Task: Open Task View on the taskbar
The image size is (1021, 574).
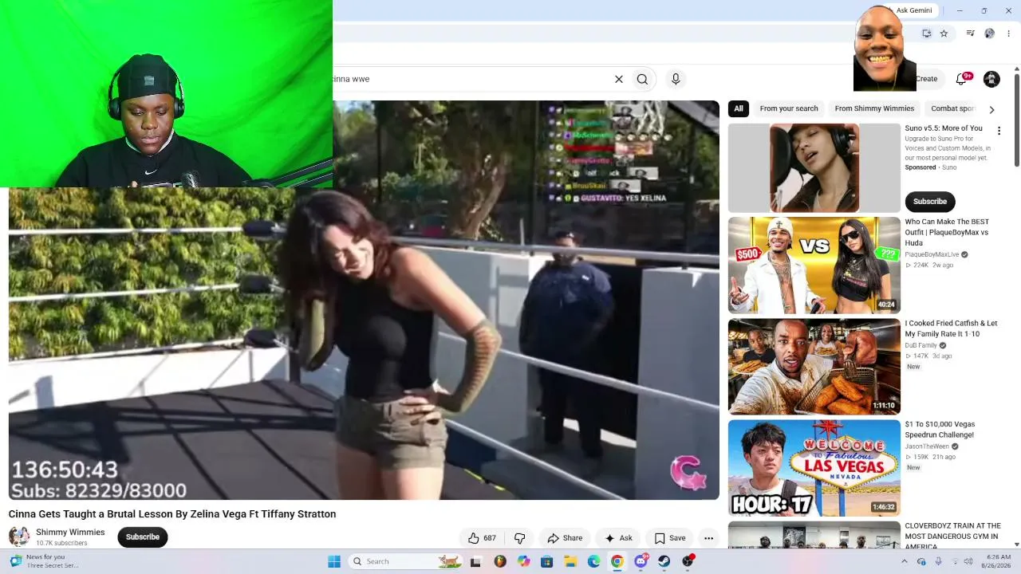Action: pos(476,561)
